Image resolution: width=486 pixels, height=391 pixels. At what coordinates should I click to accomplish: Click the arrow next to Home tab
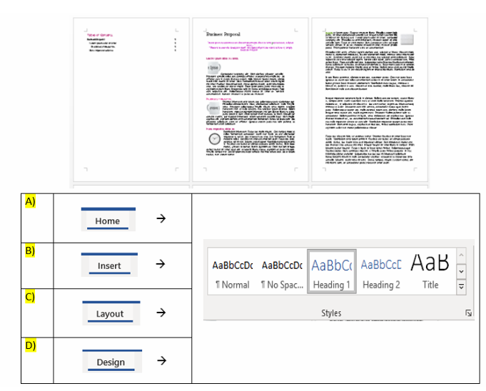pyautogui.click(x=161, y=220)
